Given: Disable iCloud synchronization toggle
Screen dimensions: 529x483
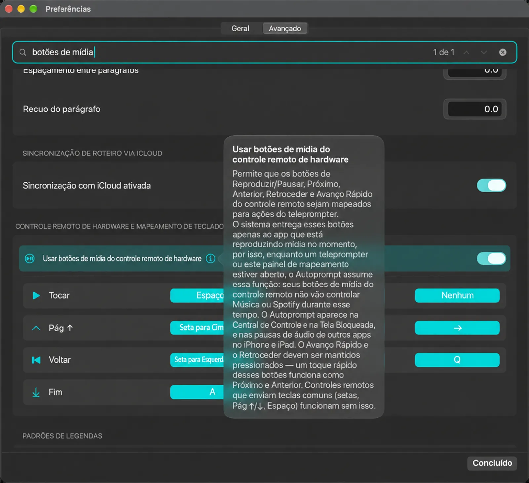Looking at the screenshot, I should pyautogui.click(x=491, y=185).
